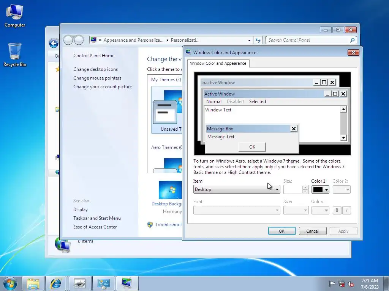This screenshot has width=389, height=291.
Task: Open the Personalization taskbar icon
Action: pyautogui.click(x=127, y=283)
